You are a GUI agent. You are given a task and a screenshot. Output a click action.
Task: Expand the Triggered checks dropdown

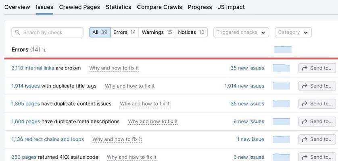click(241, 32)
